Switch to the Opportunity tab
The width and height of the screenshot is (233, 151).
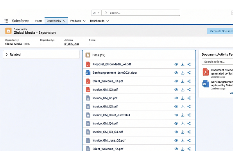coord(54,21)
